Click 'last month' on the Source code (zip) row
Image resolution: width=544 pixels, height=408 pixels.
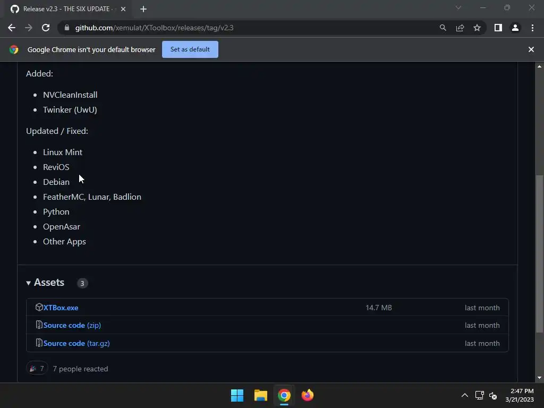[x=482, y=326]
